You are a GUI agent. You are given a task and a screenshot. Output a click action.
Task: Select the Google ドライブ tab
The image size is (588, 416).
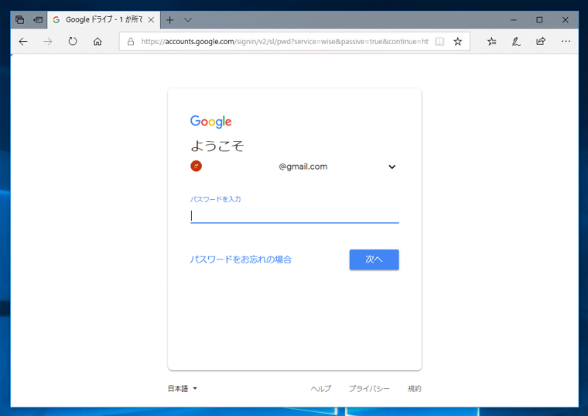[x=104, y=20]
